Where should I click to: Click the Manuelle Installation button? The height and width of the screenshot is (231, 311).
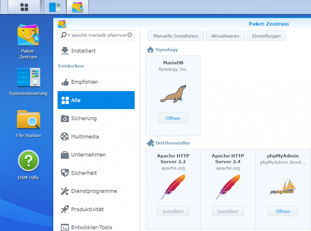[x=175, y=36]
